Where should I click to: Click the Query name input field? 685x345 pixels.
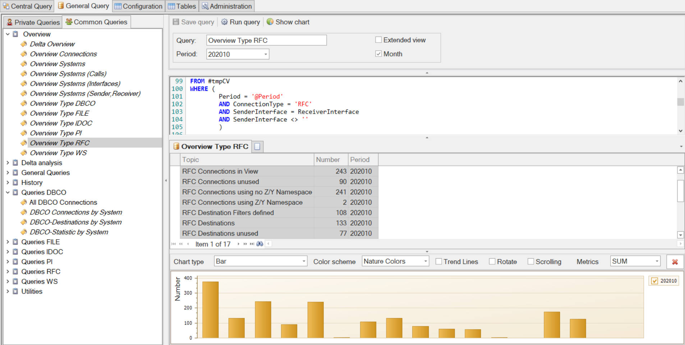coord(266,40)
